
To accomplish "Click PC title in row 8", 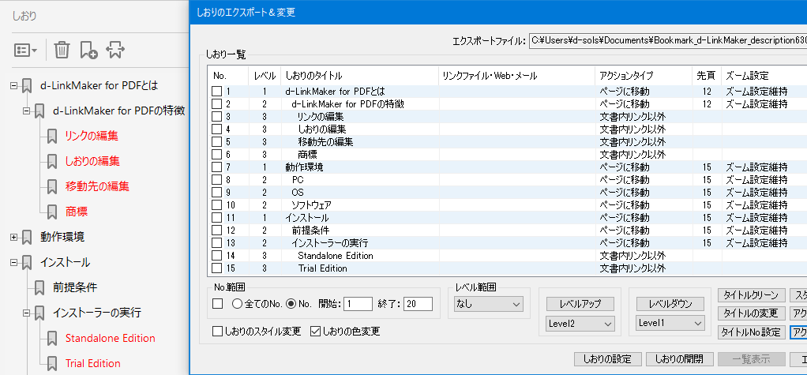I will coord(298,180).
